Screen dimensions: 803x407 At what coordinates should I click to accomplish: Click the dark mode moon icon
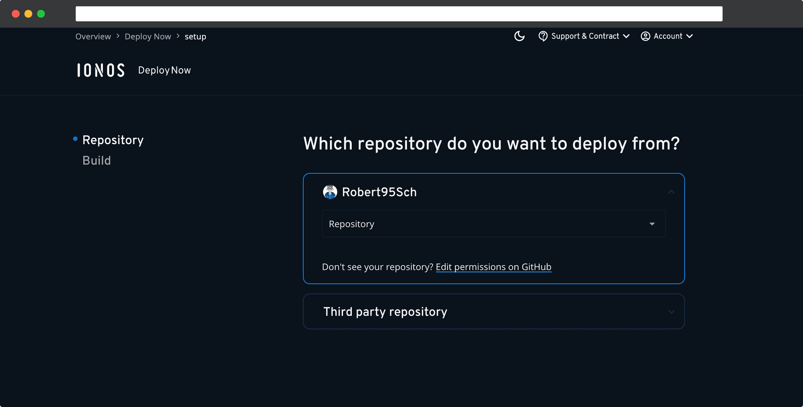click(x=519, y=36)
